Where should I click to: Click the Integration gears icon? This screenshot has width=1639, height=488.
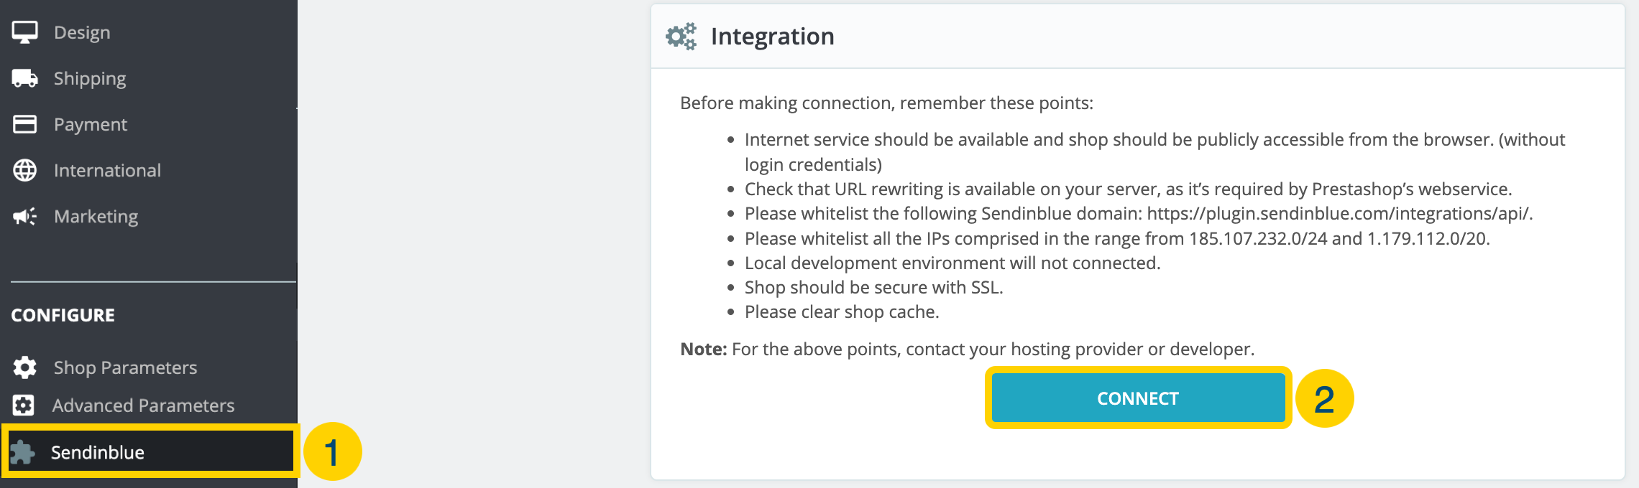tap(681, 37)
